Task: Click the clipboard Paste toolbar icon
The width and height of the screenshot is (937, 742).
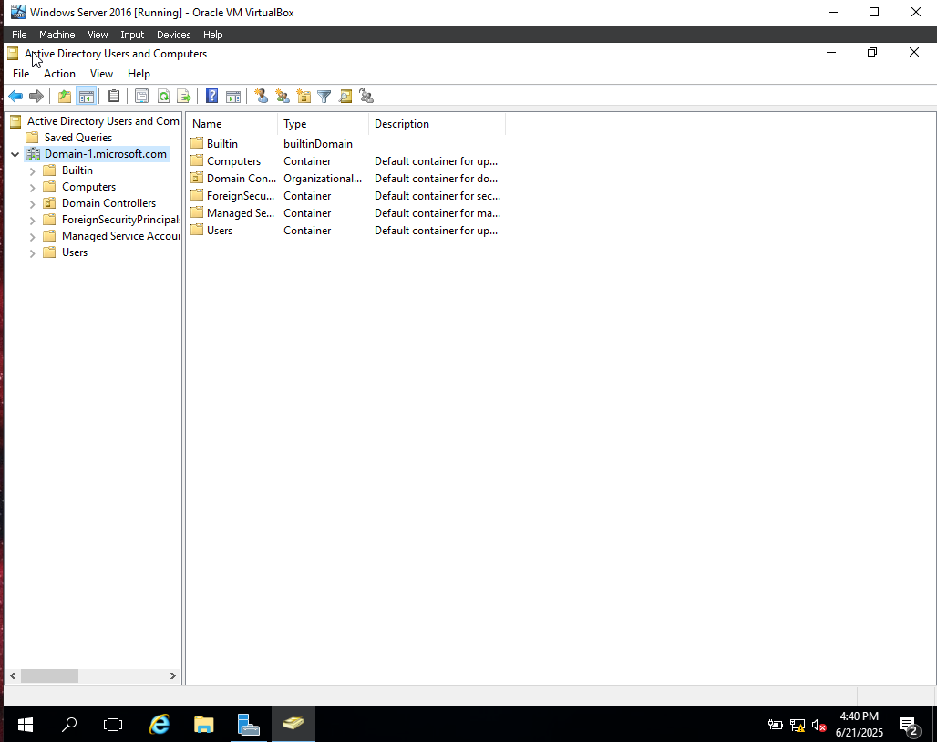Action: point(114,97)
